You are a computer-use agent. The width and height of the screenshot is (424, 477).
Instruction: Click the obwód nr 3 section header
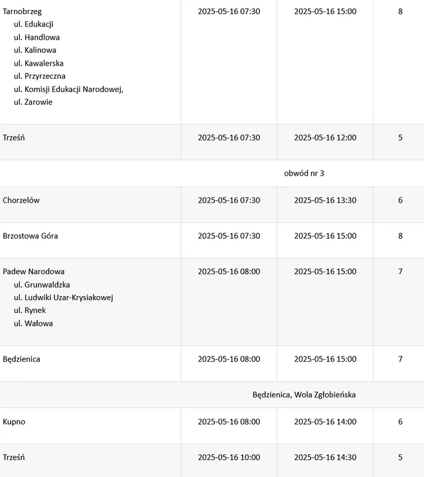click(x=304, y=174)
